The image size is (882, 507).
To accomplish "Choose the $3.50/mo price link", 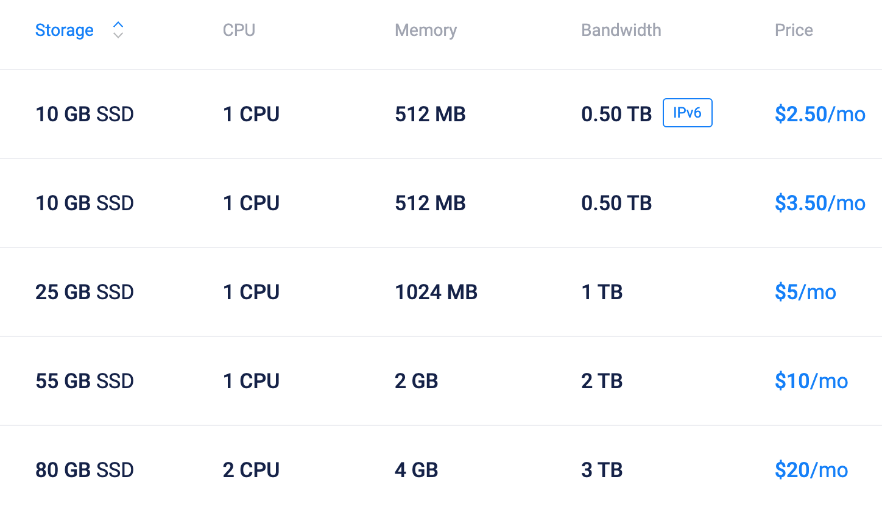I will [x=820, y=203].
